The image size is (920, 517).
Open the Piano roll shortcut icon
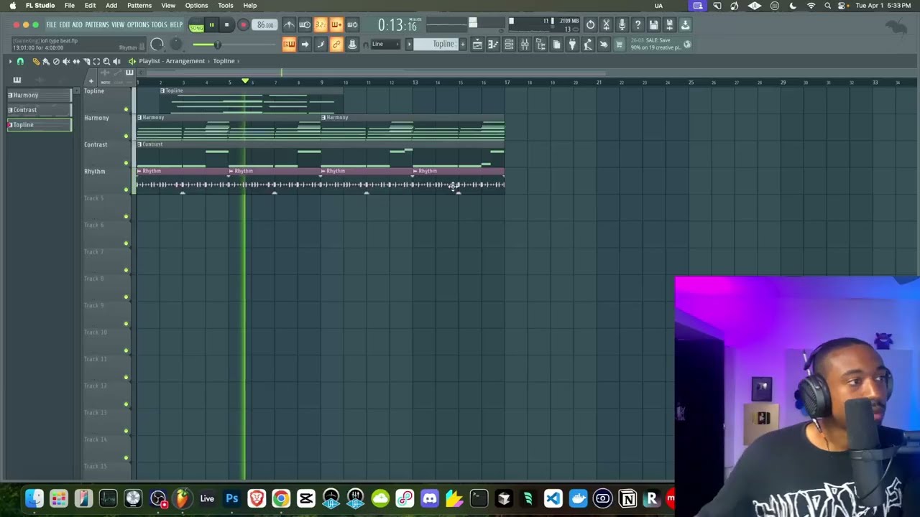(493, 45)
